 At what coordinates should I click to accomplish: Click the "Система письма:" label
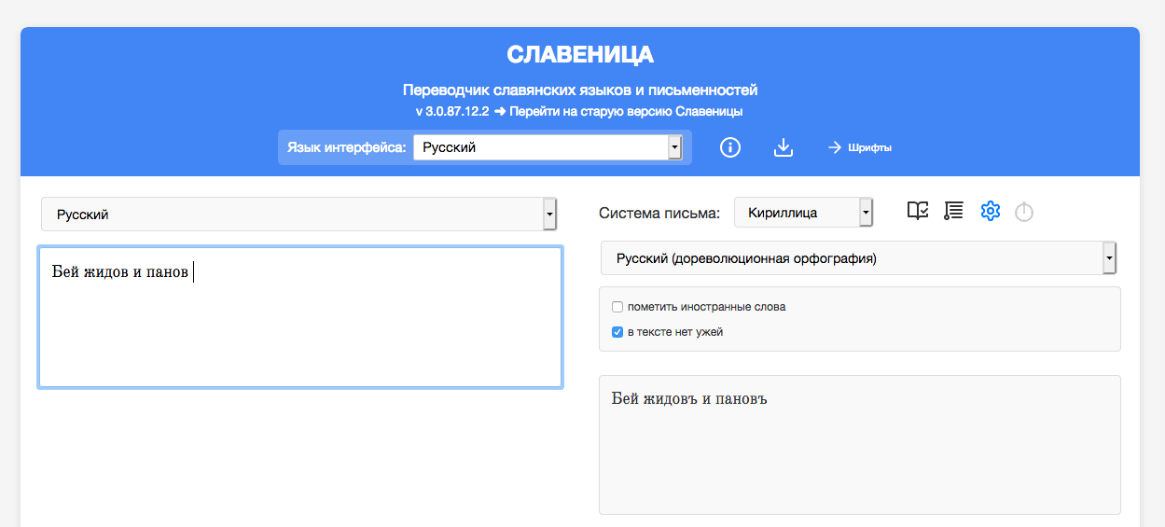point(659,214)
